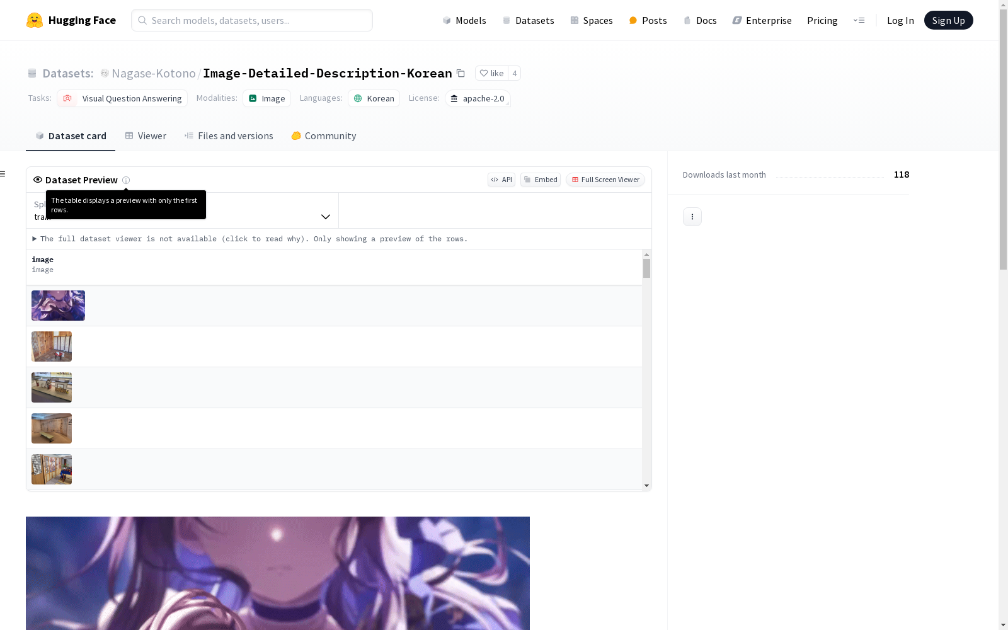Toggle the table of contents icon at left edge
The height and width of the screenshot is (630, 1008).
point(3,174)
